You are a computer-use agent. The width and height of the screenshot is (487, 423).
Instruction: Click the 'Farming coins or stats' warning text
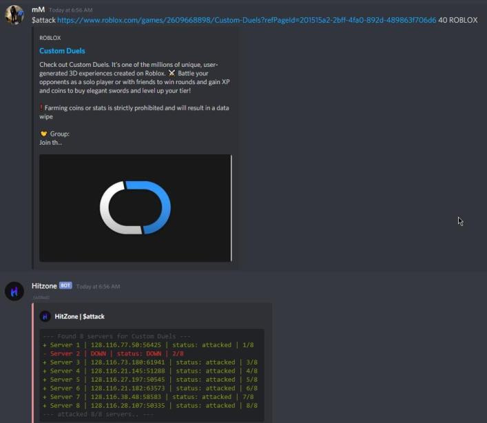pos(134,112)
